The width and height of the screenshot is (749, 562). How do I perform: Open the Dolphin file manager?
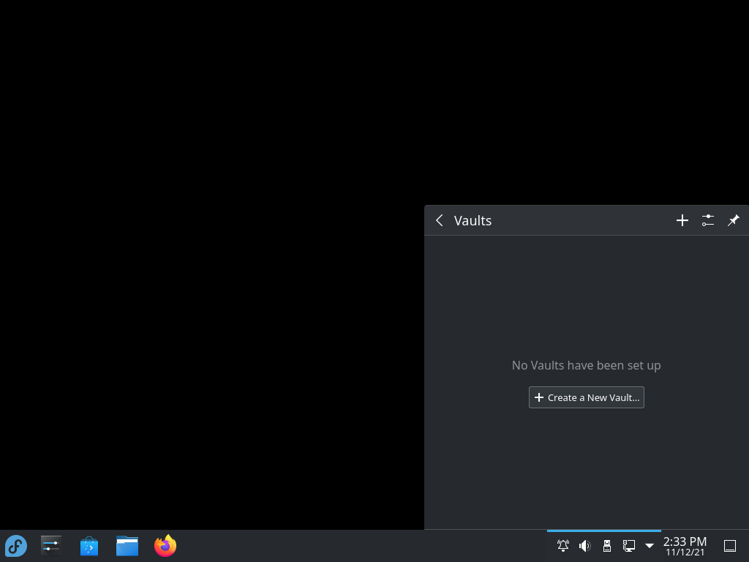[x=127, y=546]
